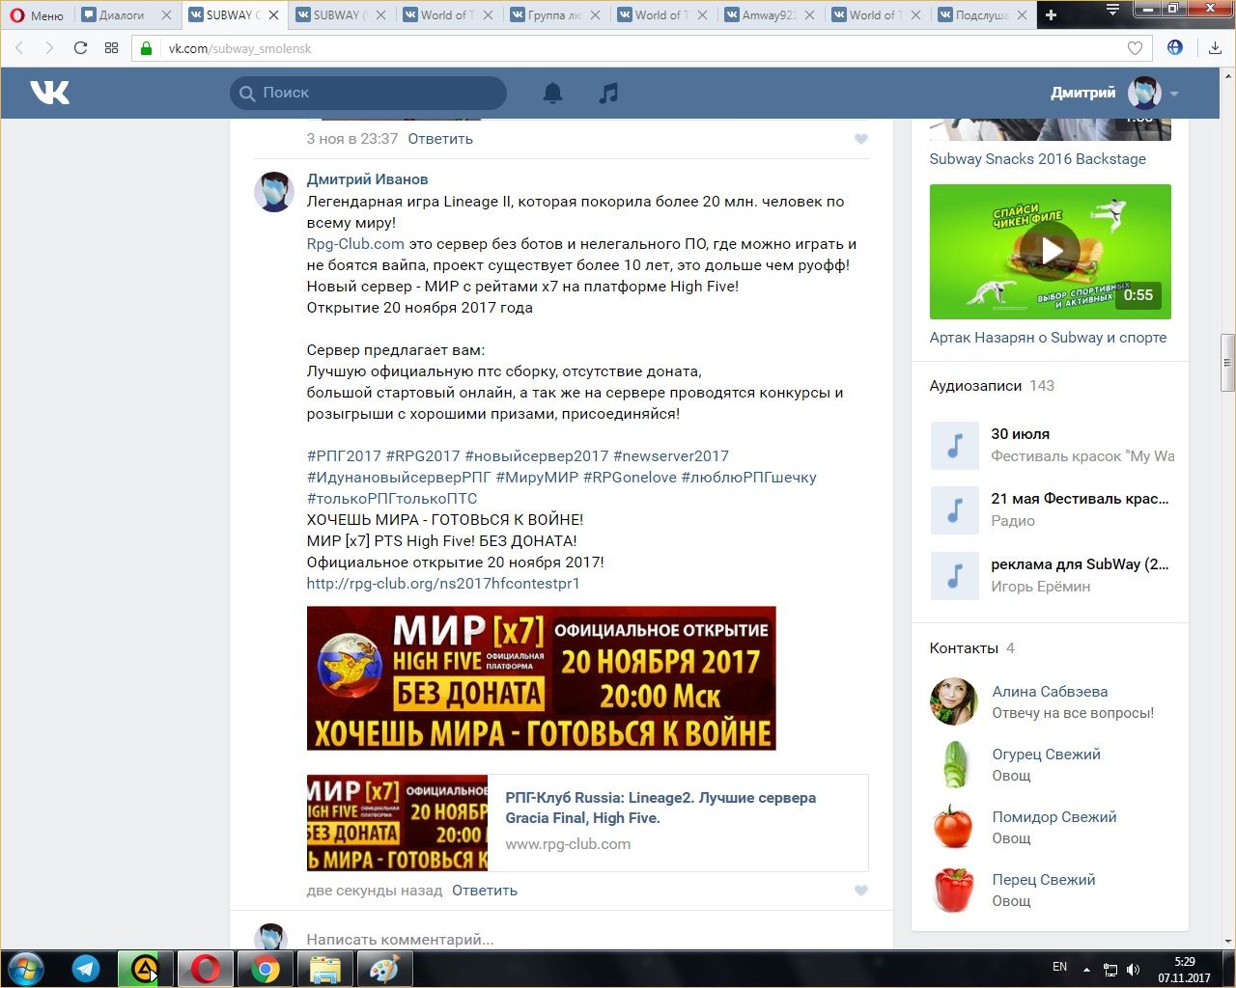Open contact Огурец Свежий
The height and width of the screenshot is (988, 1236).
[x=1046, y=755]
